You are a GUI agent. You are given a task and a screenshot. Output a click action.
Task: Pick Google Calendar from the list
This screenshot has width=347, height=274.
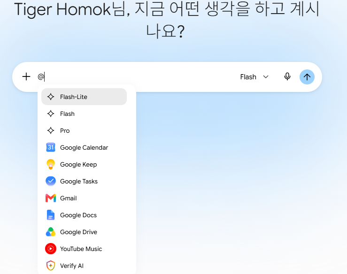pyautogui.click(x=84, y=147)
